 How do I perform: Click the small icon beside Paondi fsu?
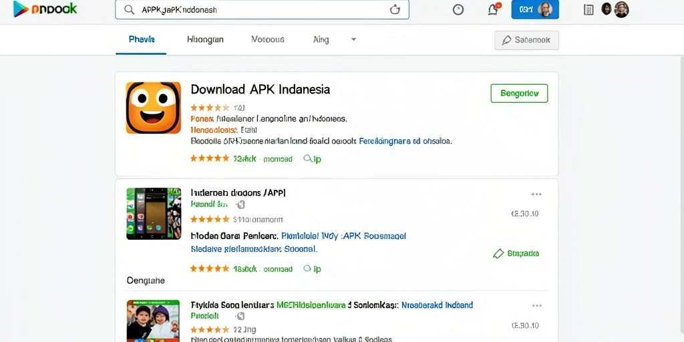click(240, 204)
